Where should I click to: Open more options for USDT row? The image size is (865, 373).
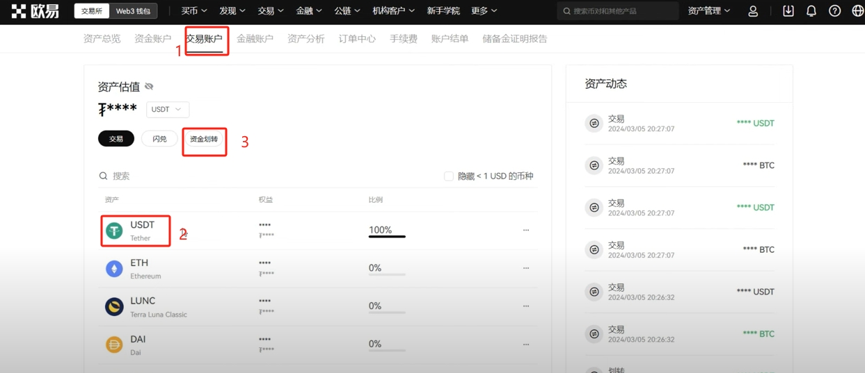pyautogui.click(x=526, y=230)
